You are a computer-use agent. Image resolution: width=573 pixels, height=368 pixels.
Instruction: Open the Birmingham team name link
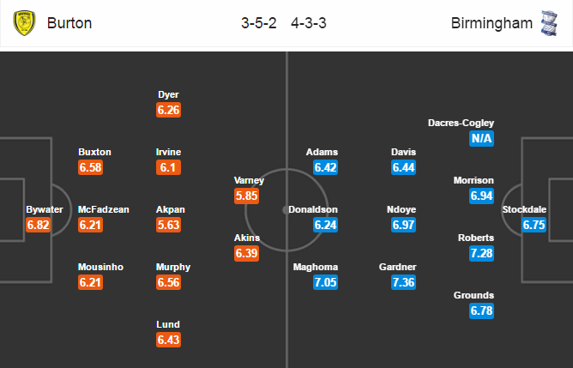tap(492, 23)
